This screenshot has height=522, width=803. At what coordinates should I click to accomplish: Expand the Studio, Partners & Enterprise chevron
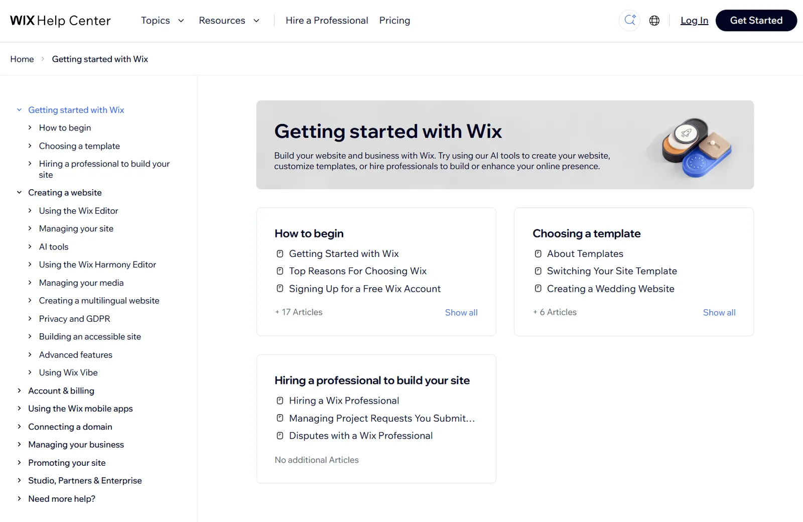[x=19, y=480]
